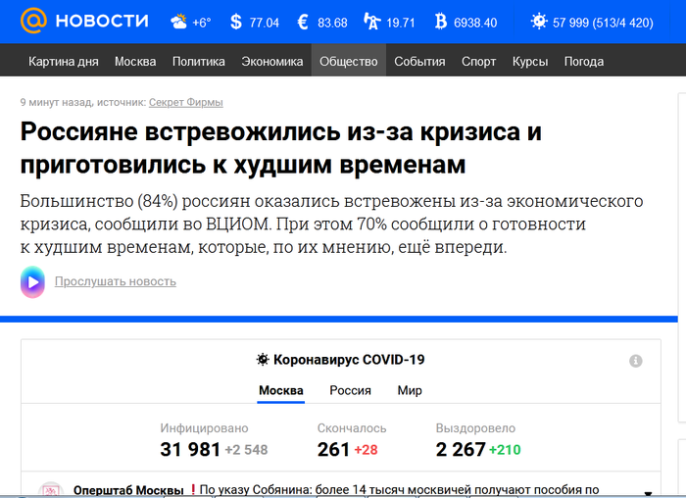The width and height of the screenshot is (686, 498).
Task: Click the info icon in COVID widget
Action: tap(636, 361)
